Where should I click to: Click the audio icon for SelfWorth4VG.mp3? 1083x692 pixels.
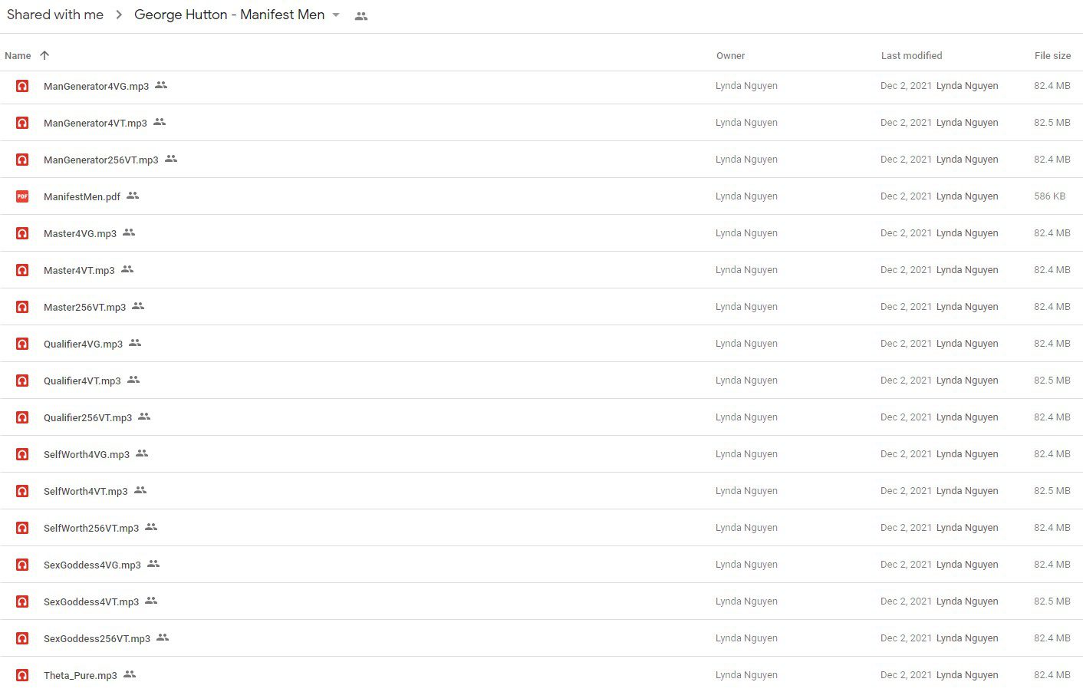coord(22,454)
